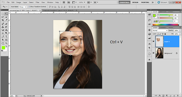Screen dimensions: 182x97
Task: Click Auto-Align Layers icon in options bar
Action: (x=89, y=7)
